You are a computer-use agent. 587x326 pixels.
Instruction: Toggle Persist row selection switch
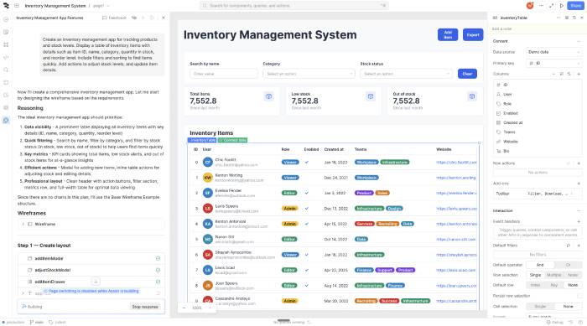(579, 296)
